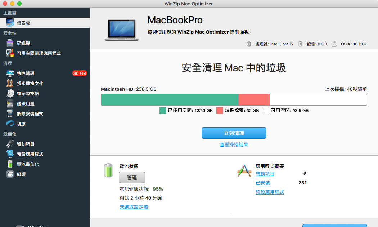Screen dimensions: 378x227
Task: Click the green used-space segment of disk bar
Action: coord(170,100)
